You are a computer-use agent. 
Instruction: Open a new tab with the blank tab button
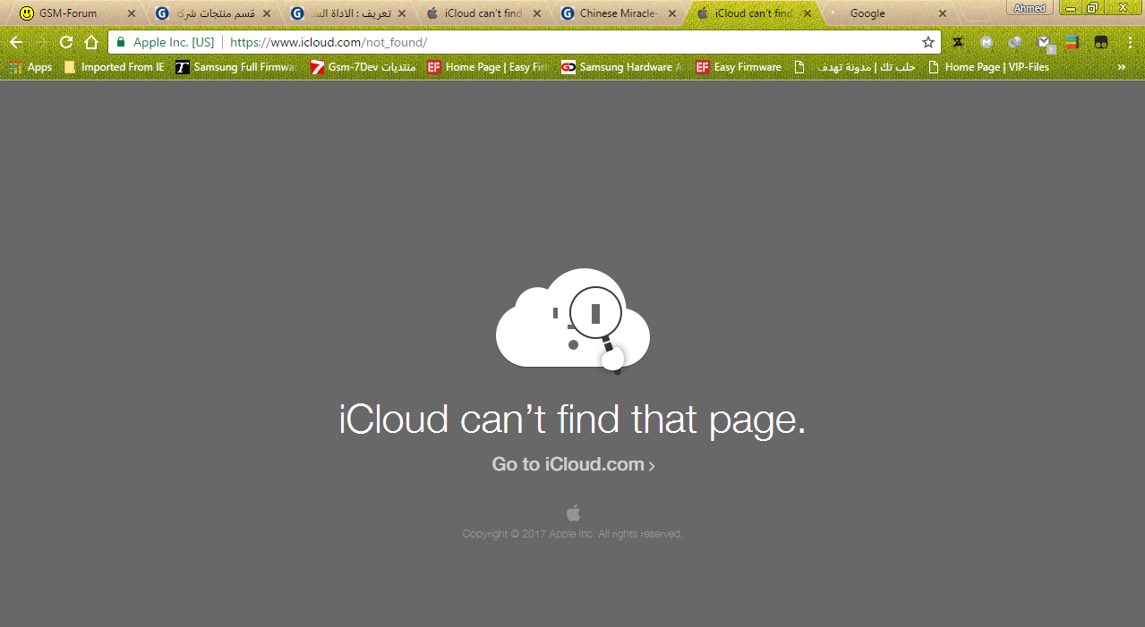pyautogui.click(x=978, y=14)
